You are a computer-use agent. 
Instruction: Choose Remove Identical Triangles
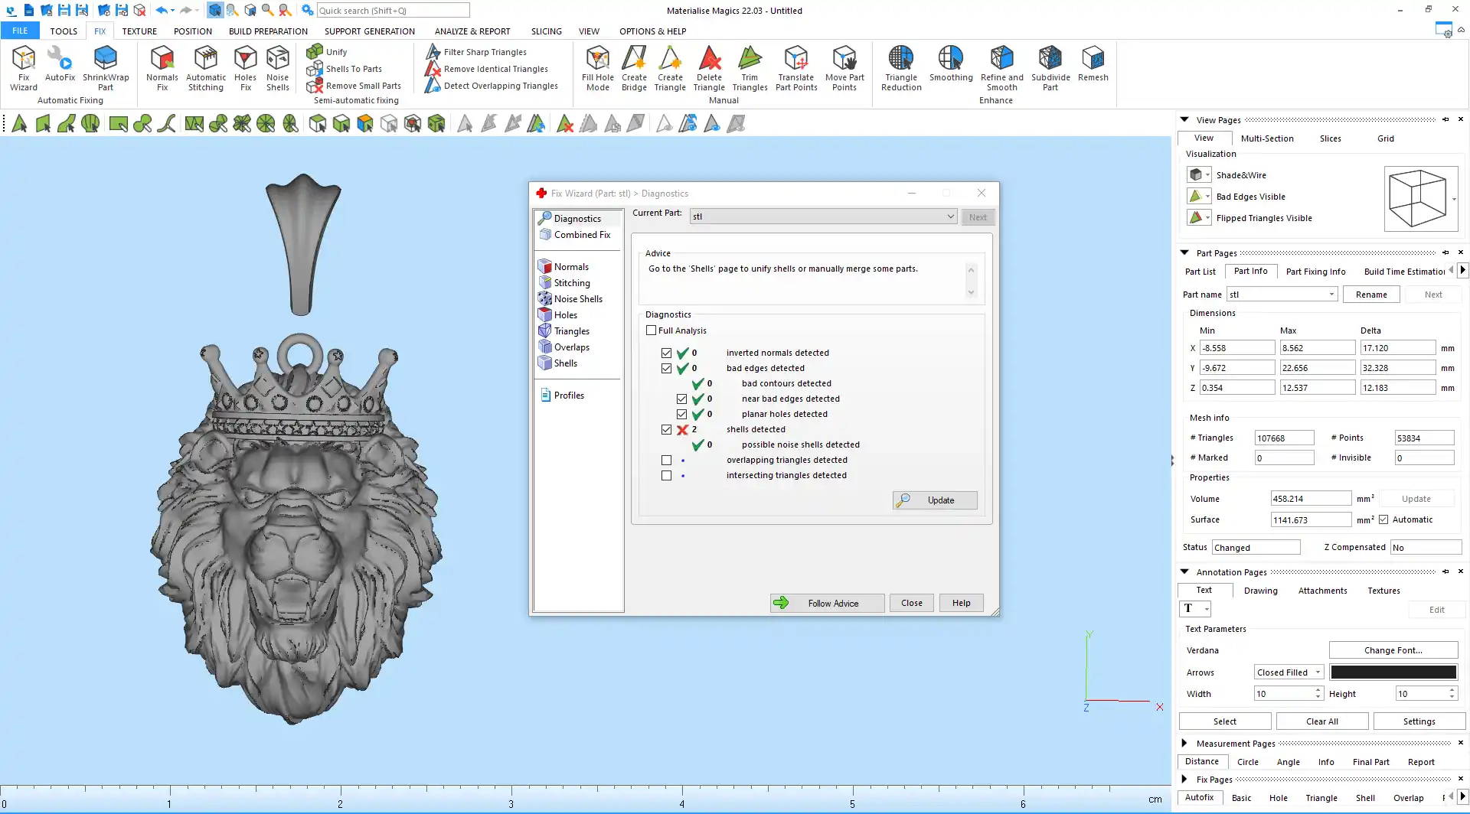point(486,69)
